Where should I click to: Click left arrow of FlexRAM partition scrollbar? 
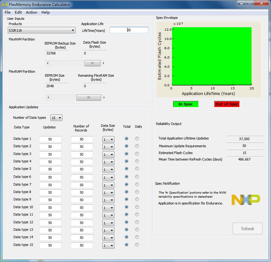[48, 97]
